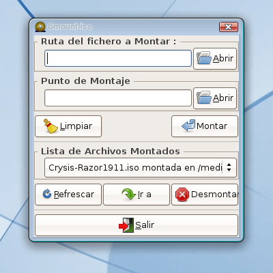Close the Gmount-iso window
The image size is (273, 273).
click(229, 27)
